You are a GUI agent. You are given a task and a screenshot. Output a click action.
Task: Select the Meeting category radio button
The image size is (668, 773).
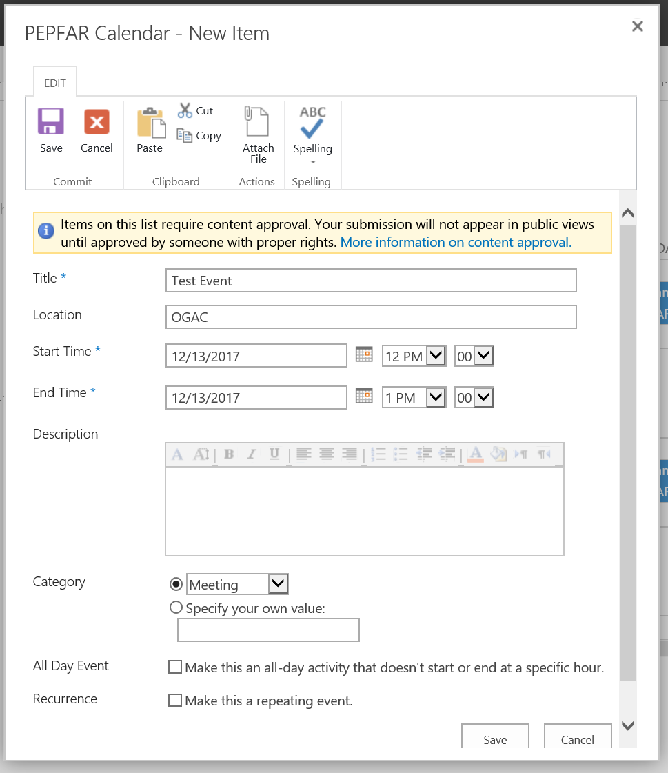(176, 584)
